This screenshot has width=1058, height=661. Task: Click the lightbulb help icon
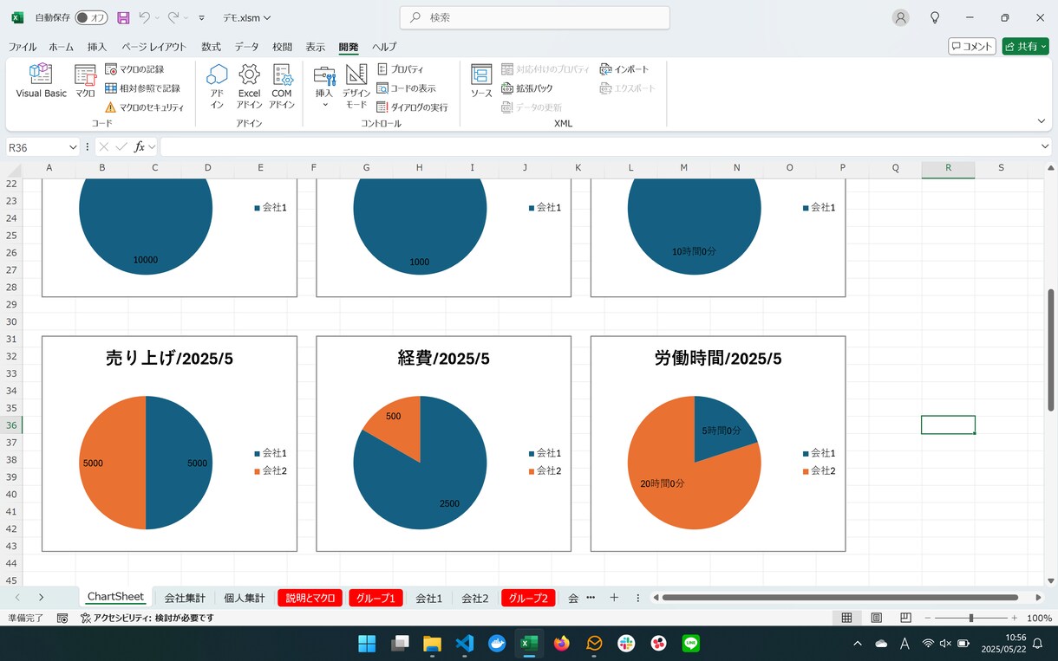[935, 17]
